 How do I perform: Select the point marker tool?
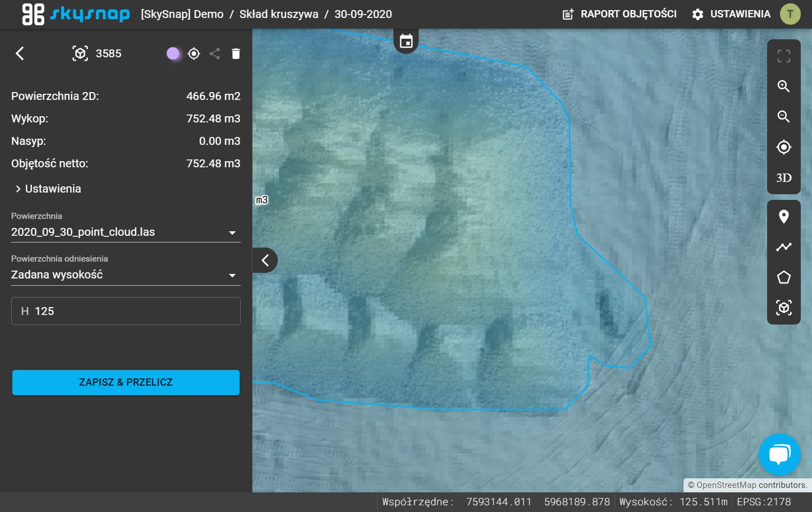click(783, 217)
